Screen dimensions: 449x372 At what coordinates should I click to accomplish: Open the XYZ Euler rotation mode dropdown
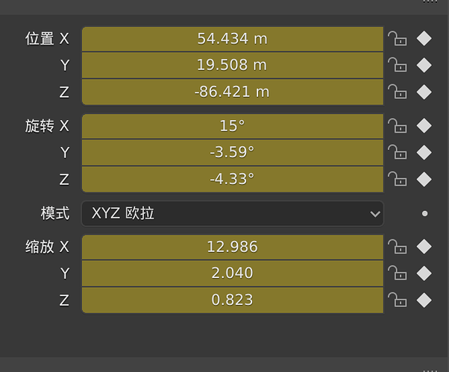tap(232, 214)
